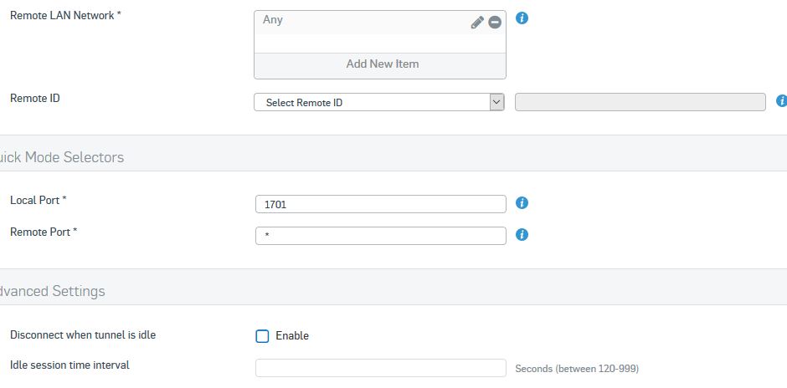Click the Remote LAN Network label

point(65,16)
